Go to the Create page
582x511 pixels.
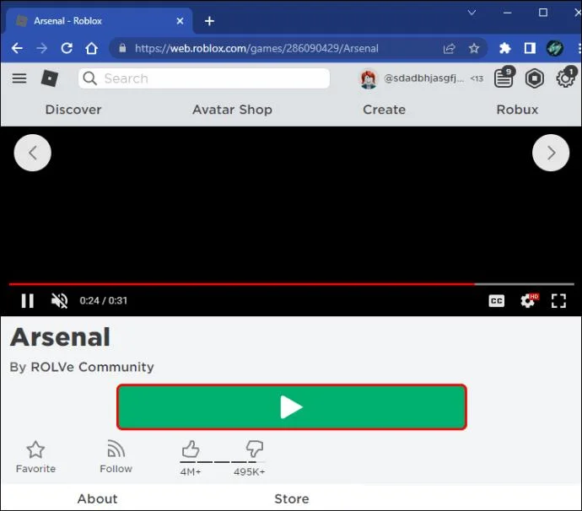(384, 110)
